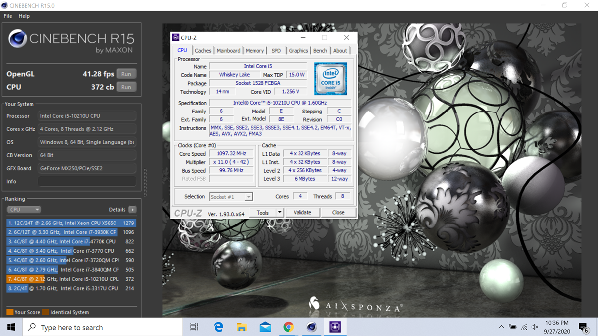Switch to the Mainboard tab
Image resolution: width=598 pixels, height=336 pixels.
coord(228,51)
